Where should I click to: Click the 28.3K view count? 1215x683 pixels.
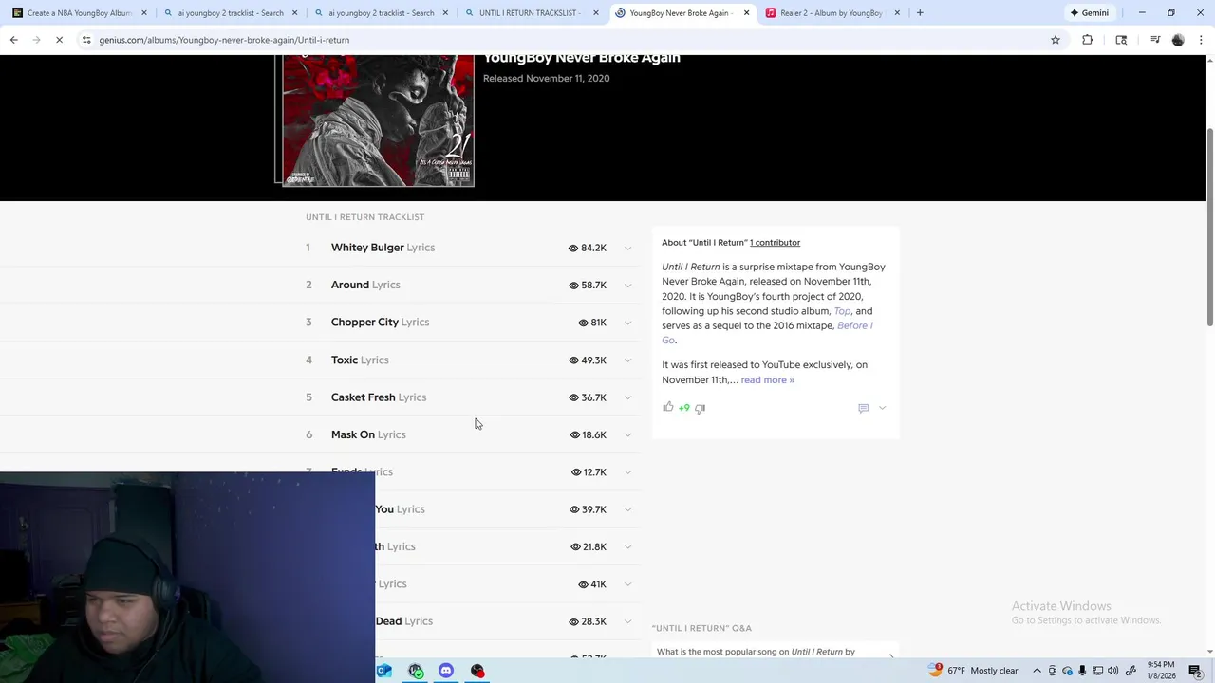(587, 621)
